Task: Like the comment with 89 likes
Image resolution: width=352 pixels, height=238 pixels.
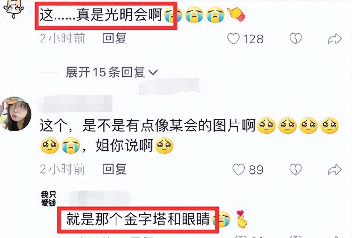Action: 239,170
